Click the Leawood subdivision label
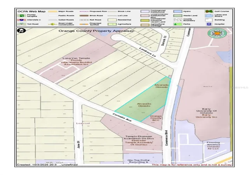249x175 pixels. click(x=83, y=123)
